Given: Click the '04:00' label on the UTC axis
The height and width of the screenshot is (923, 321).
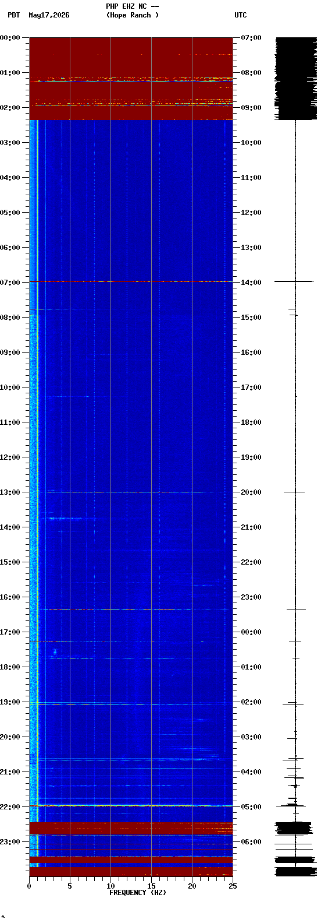Looking at the screenshot, I should pos(251,772).
